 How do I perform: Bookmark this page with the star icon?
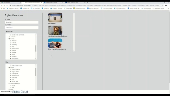(x=162, y=5)
